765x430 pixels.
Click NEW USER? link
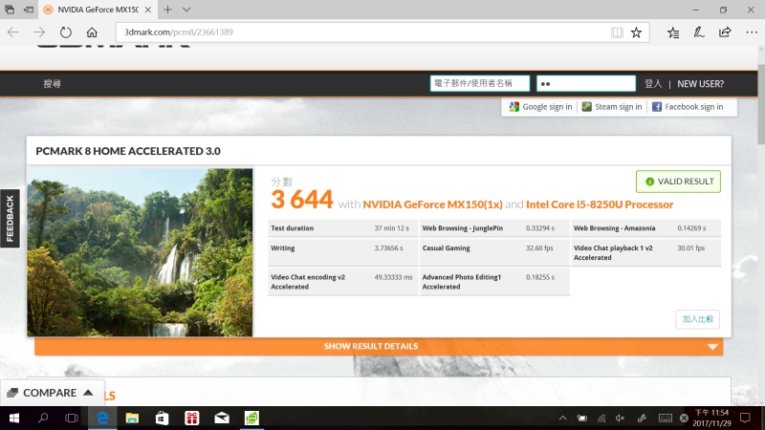click(x=700, y=84)
